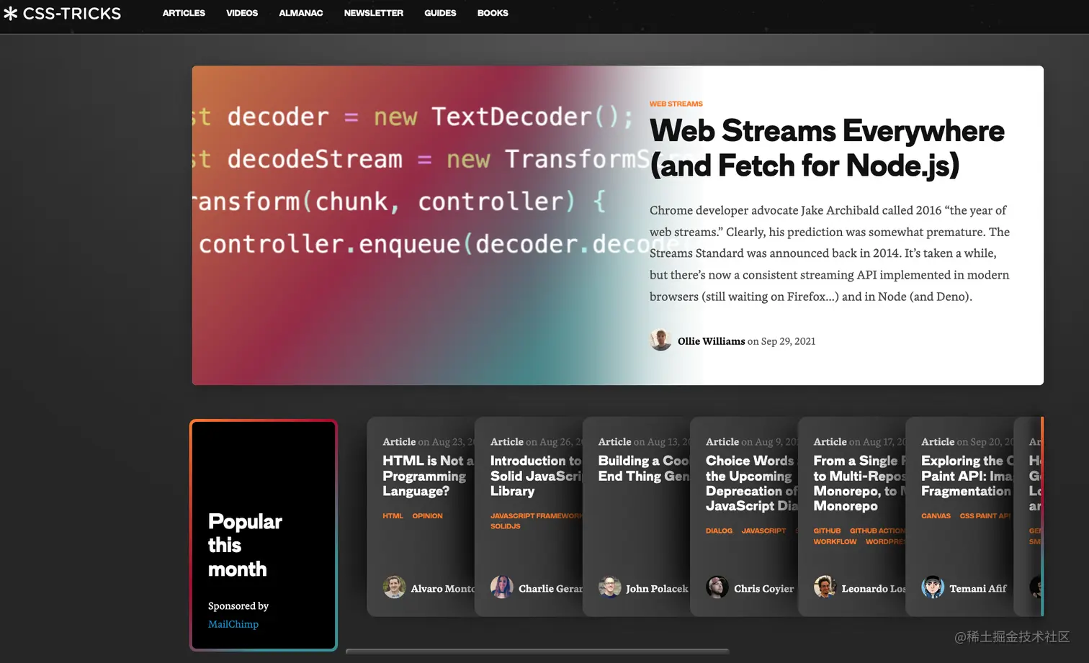Click the horizontal scrollbar under article cards
The height and width of the screenshot is (663, 1089).
[x=537, y=651]
